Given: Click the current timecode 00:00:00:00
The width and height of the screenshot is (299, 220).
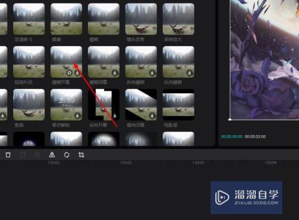Looking at the screenshot, I should point(232,136).
